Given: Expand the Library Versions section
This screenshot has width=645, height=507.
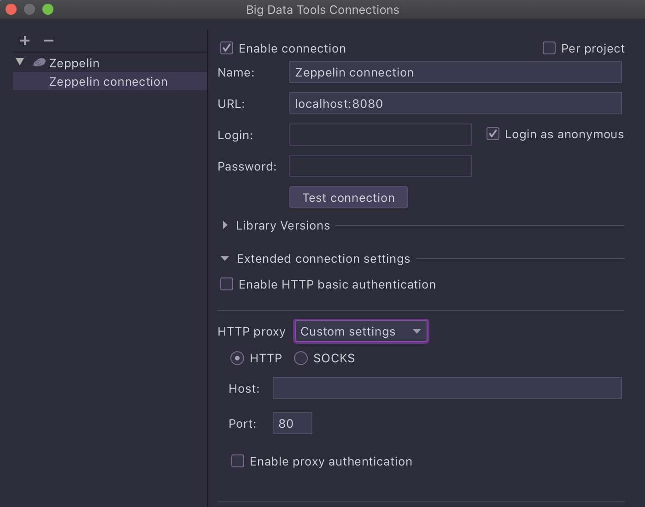Looking at the screenshot, I should coord(225,225).
